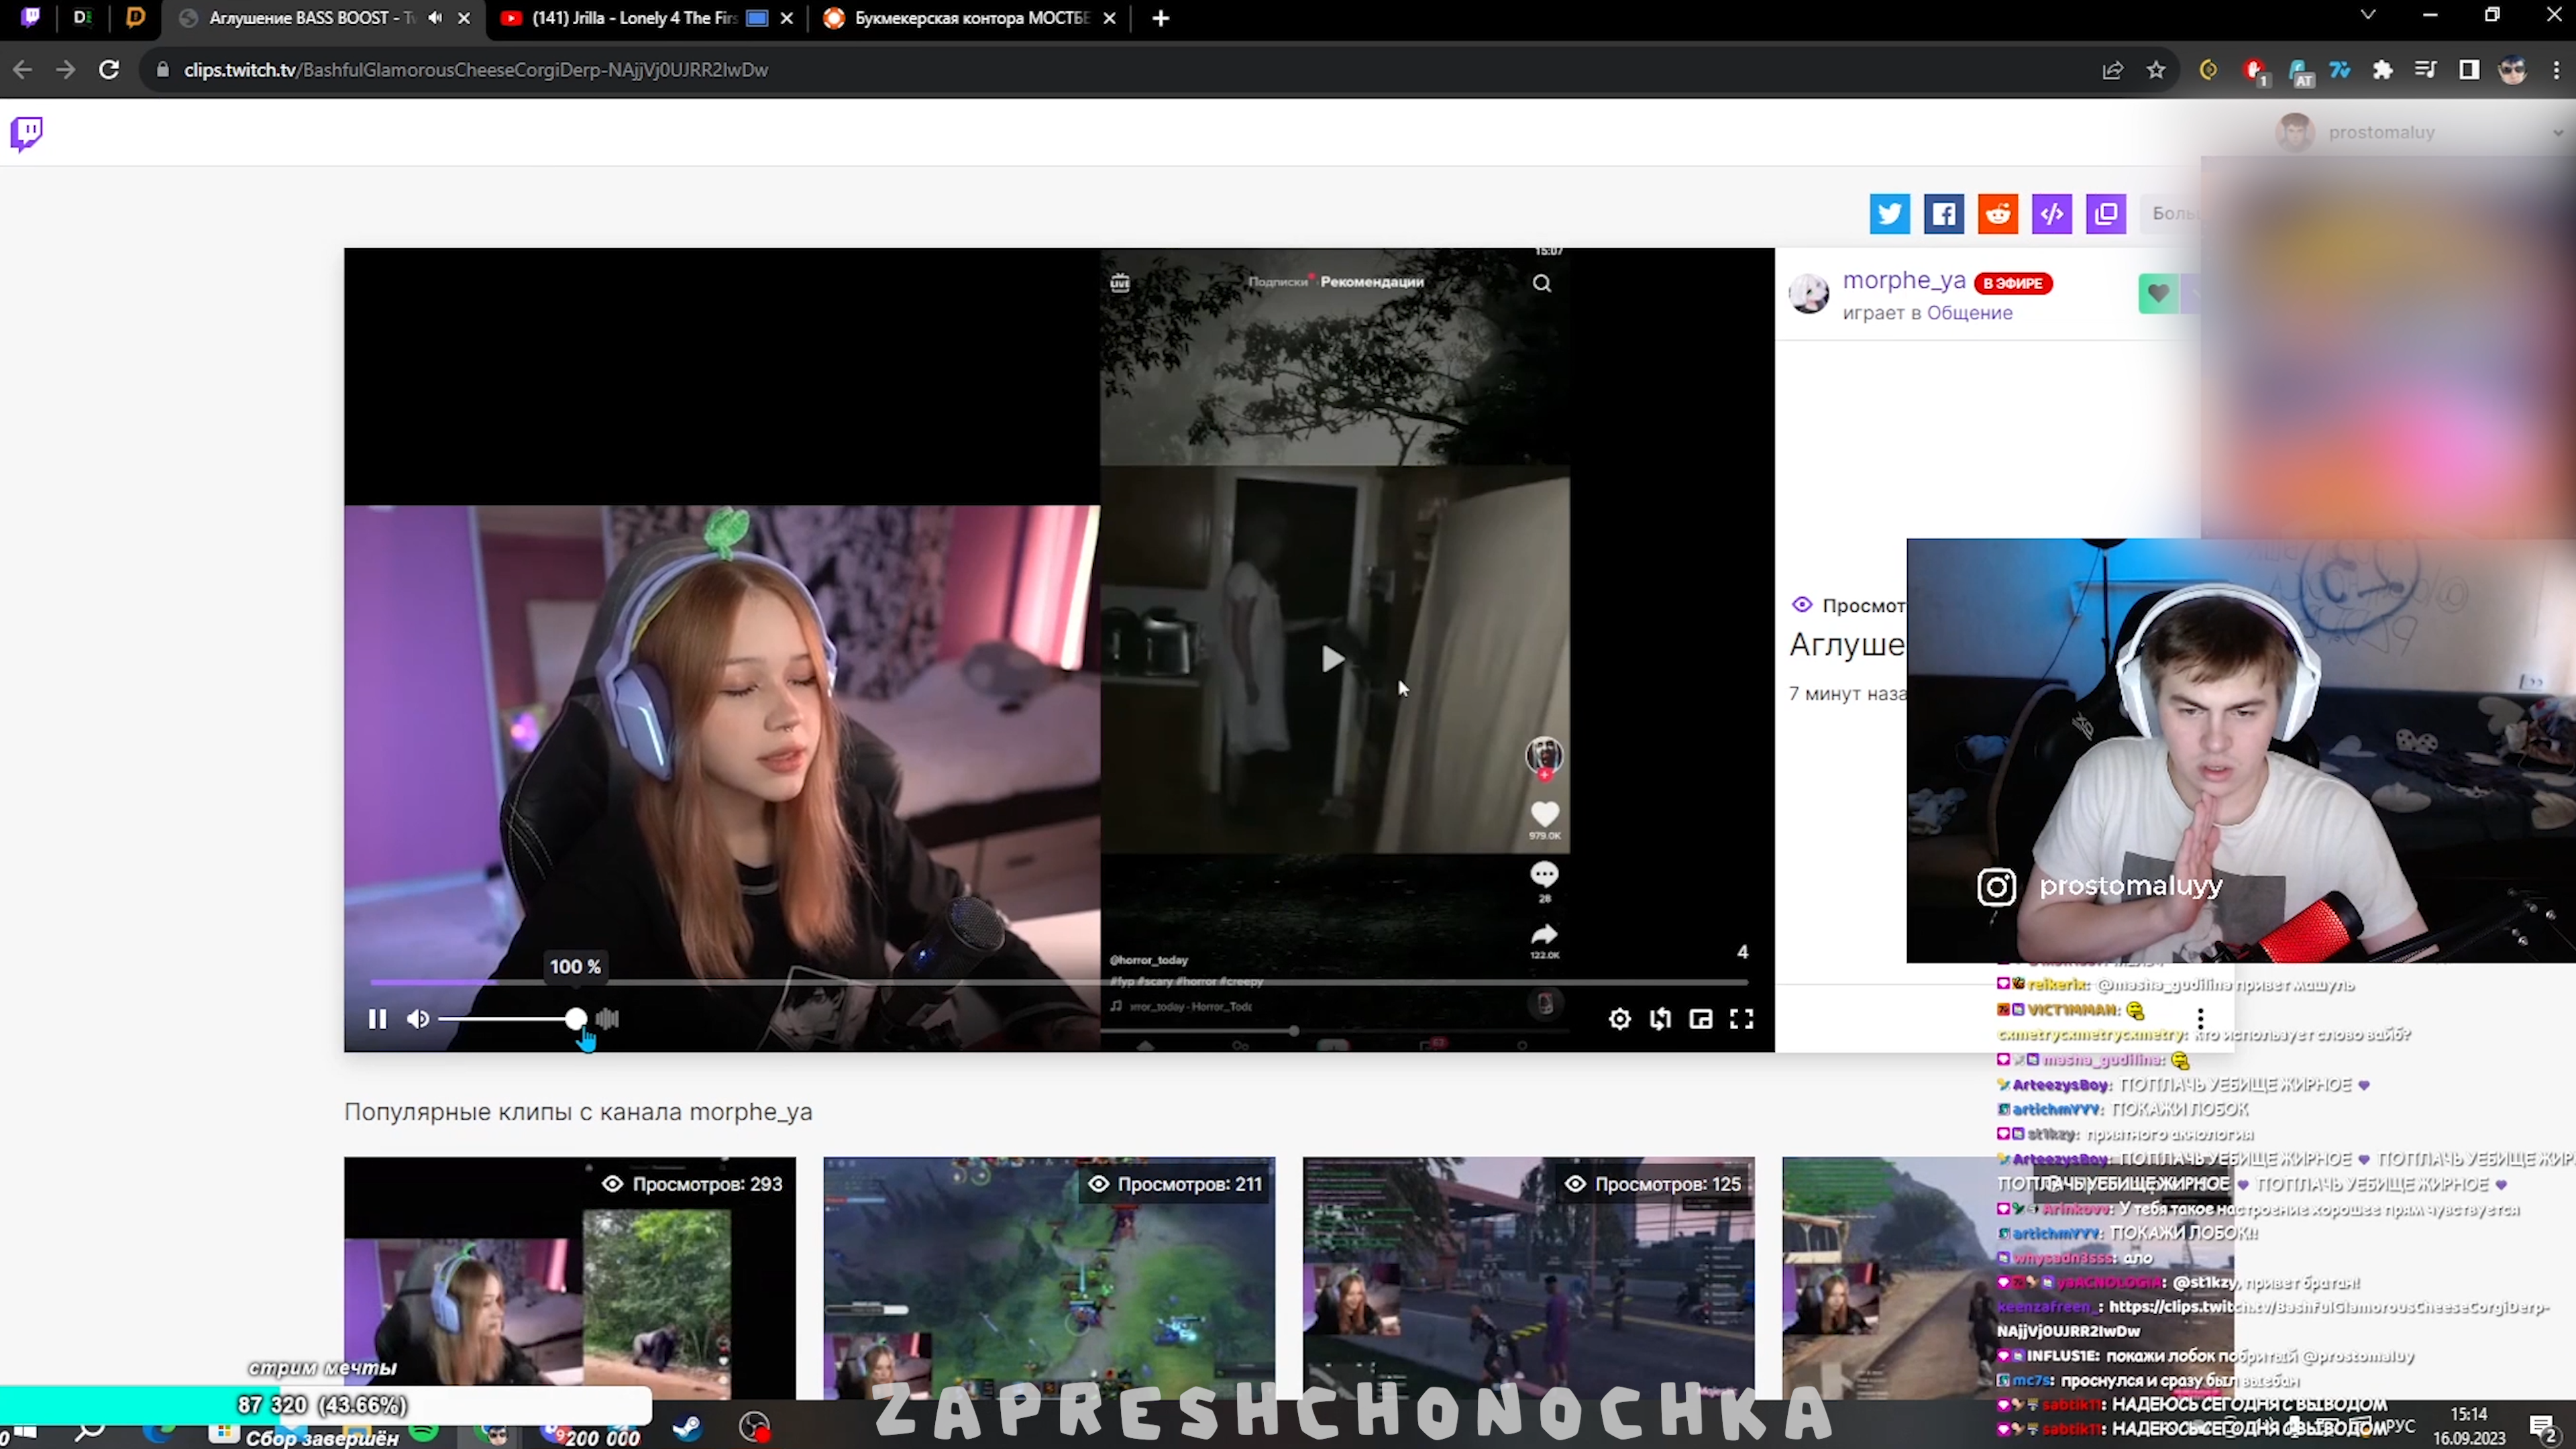The width and height of the screenshot is (2576, 1449).
Task: Enable picture-in-picture mode
Action: click(1700, 1019)
